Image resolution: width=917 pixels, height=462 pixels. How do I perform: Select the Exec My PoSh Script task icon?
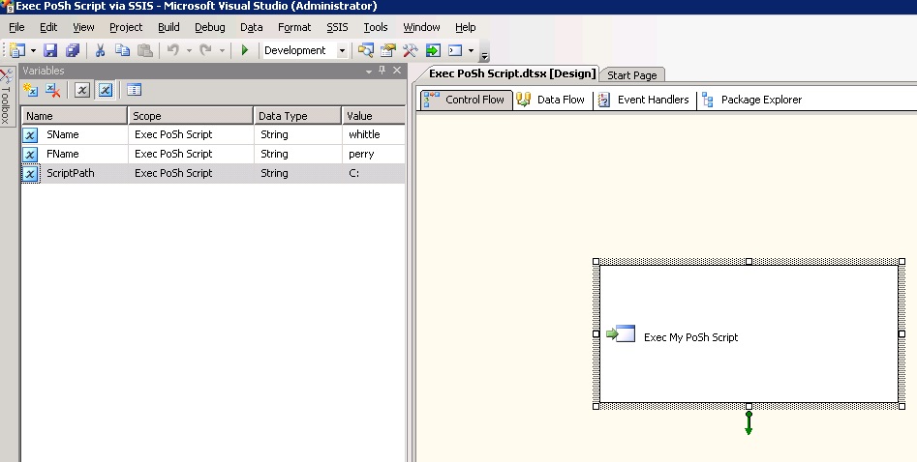[621, 333]
